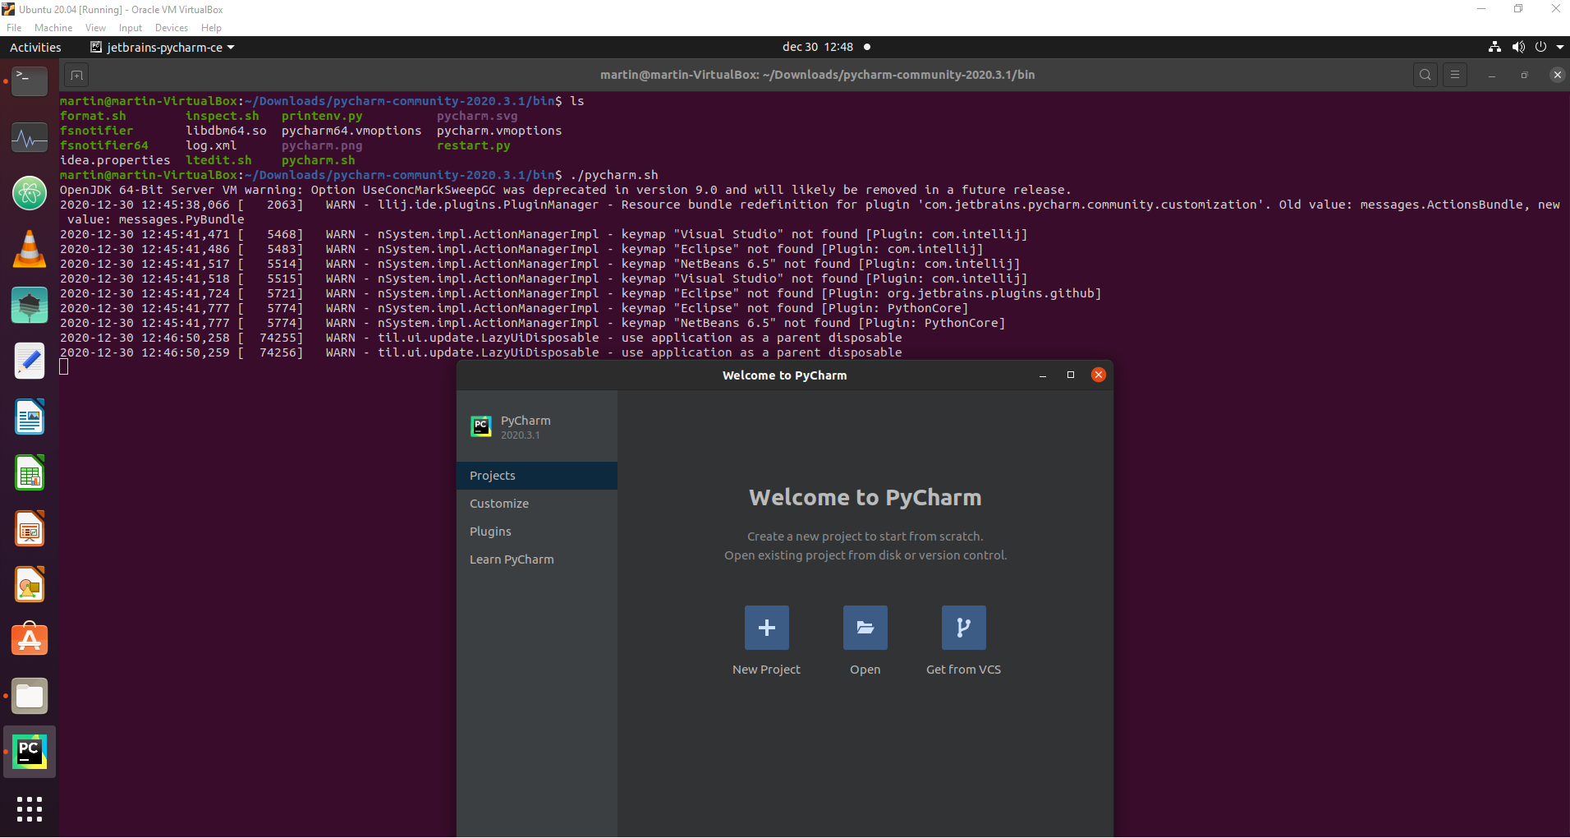
Task: Click the Get from VCS icon
Action: [963, 628]
